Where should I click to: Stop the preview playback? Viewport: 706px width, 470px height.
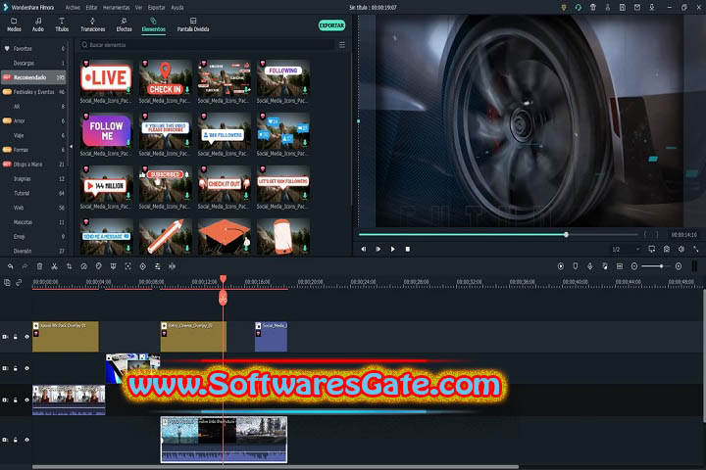tap(408, 249)
